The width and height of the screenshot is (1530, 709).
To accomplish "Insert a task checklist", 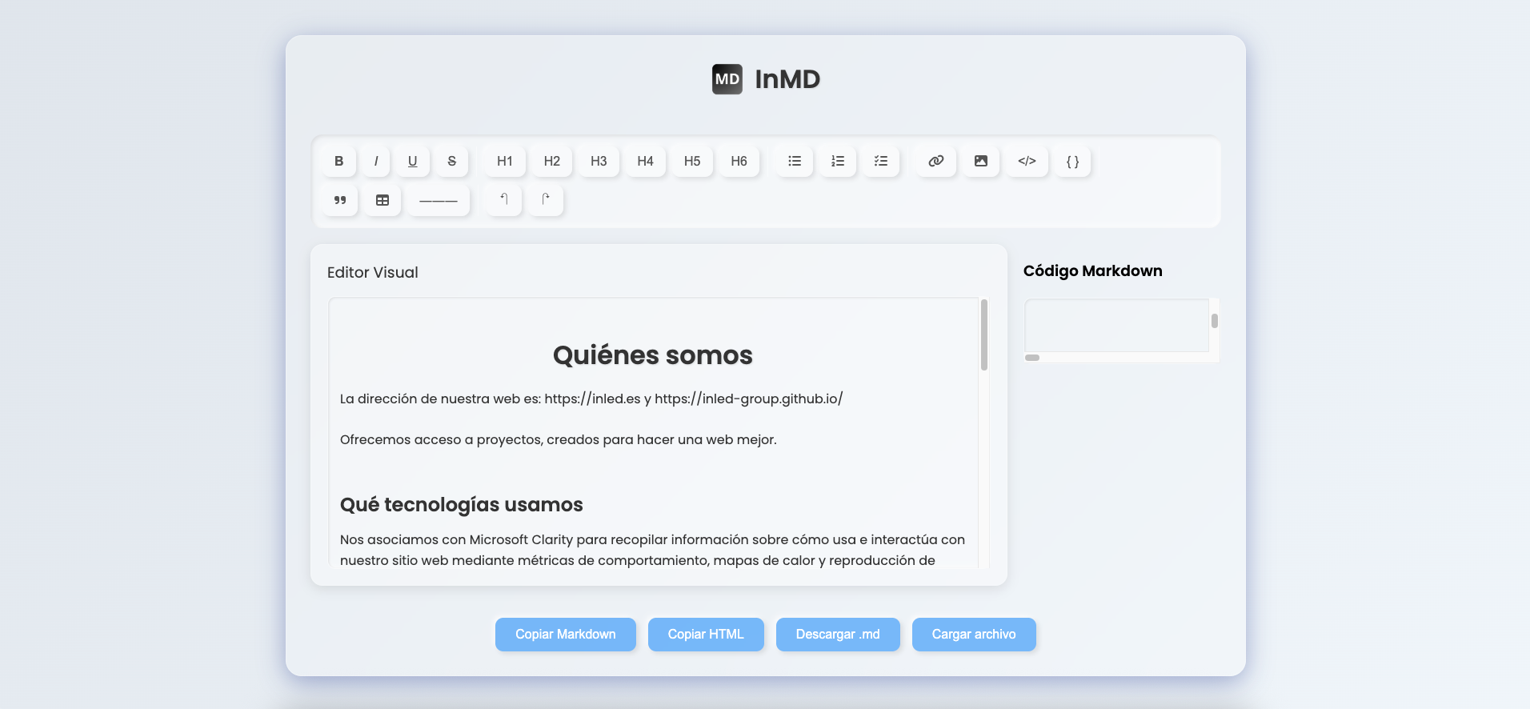I will pos(880,161).
